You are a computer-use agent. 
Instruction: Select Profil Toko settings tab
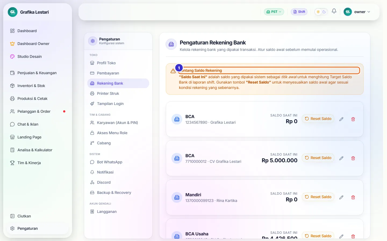(118, 63)
